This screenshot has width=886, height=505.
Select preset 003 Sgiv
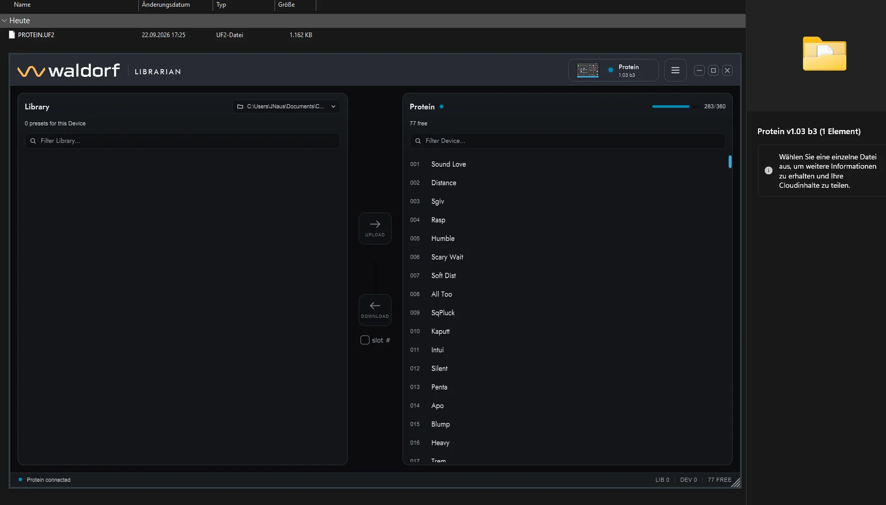(x=568, y=201)
